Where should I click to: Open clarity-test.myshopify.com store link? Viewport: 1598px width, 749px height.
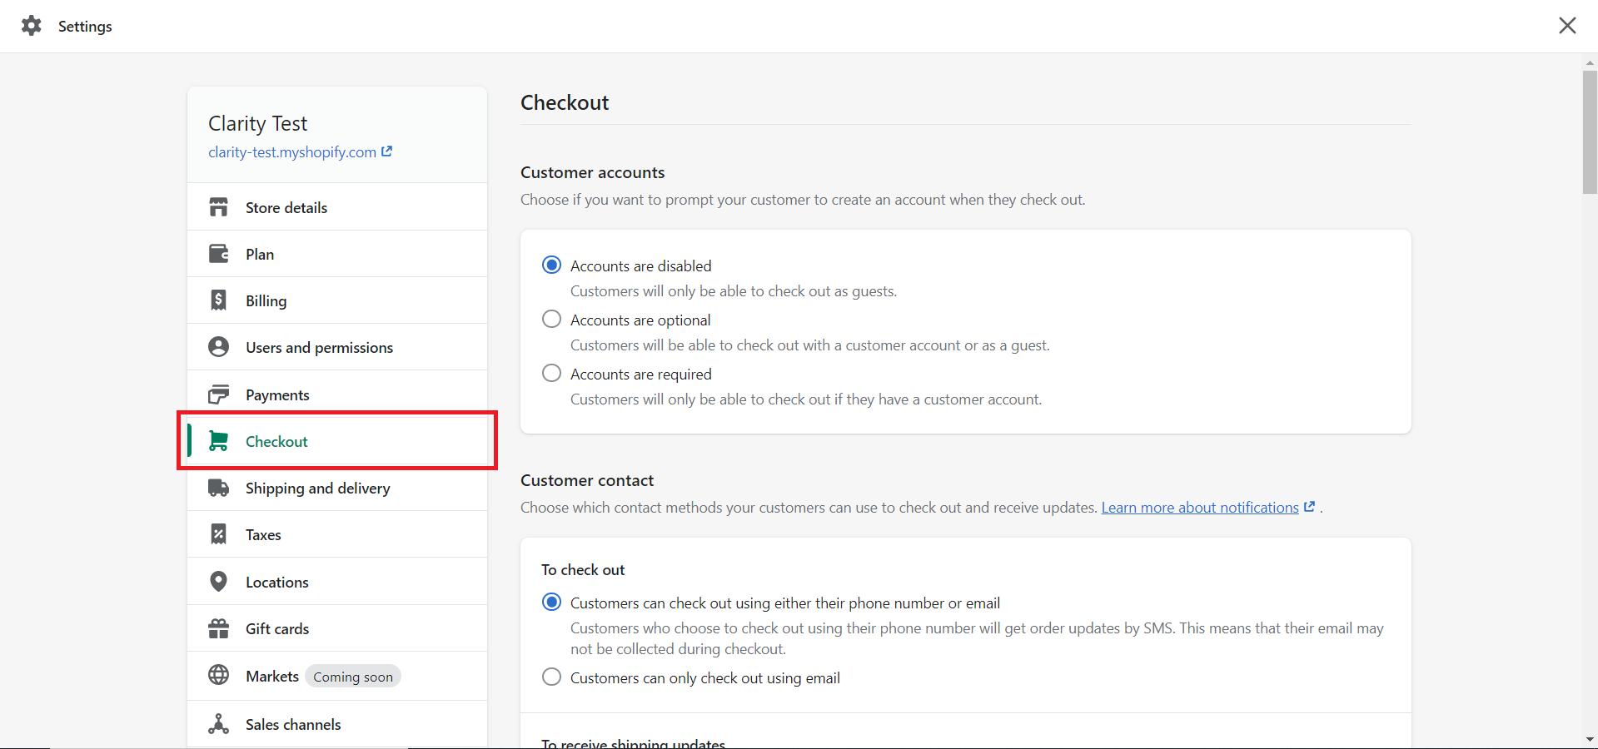point(292,152)
